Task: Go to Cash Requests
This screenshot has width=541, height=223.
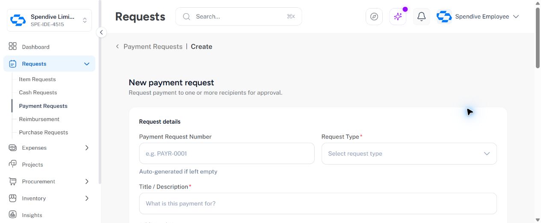Action: tap(38, 93)
